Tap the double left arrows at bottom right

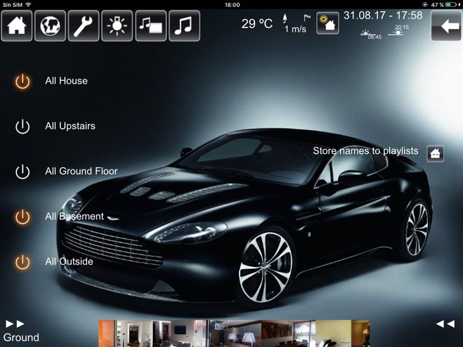point(445,324)
